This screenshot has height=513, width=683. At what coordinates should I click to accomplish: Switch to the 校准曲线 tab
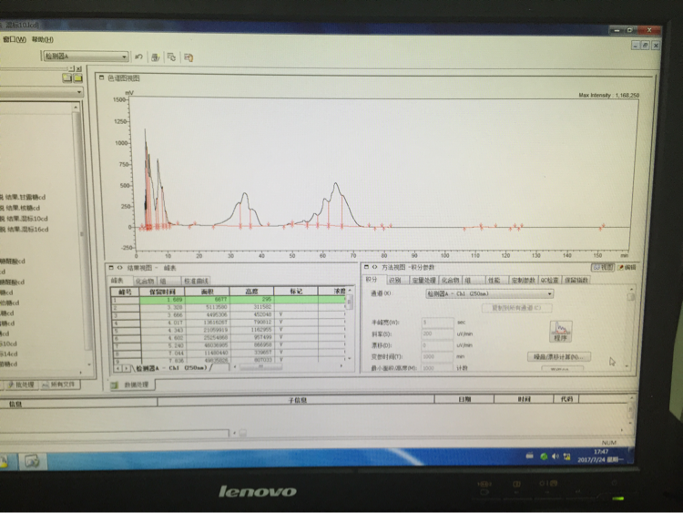(x=196, y=282)
